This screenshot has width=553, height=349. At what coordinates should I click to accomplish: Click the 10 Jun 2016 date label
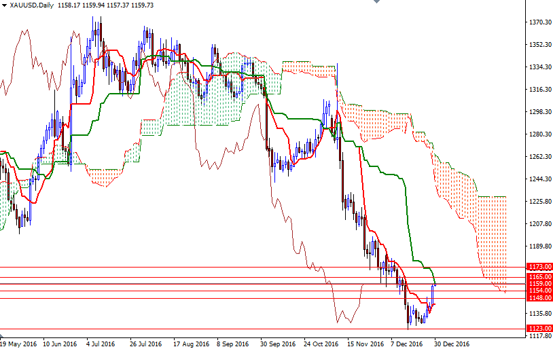pos(60,344)
